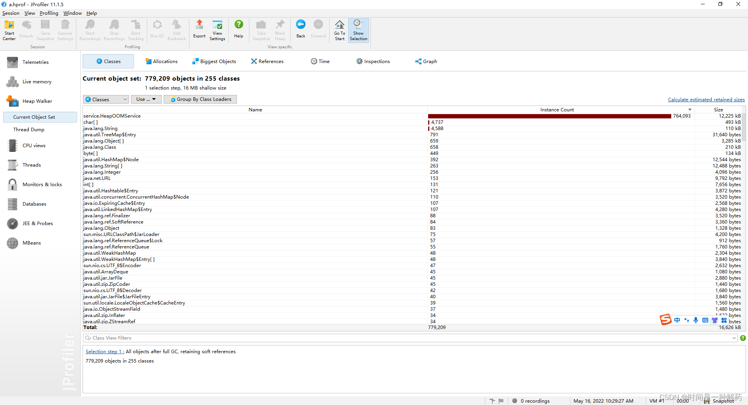748x405 pixels.
Task: Click the 0 recordings status indicator
Action: tap(531, 401)
